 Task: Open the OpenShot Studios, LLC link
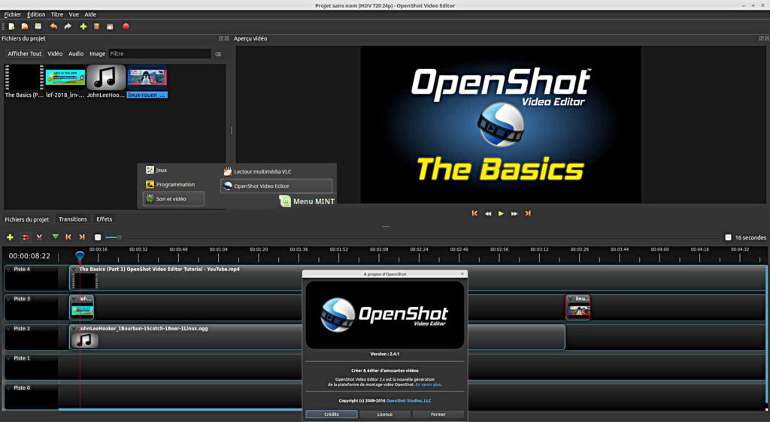(408, 400)
